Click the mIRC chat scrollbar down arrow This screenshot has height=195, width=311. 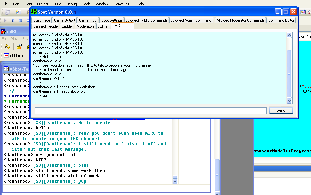(175, 182)
